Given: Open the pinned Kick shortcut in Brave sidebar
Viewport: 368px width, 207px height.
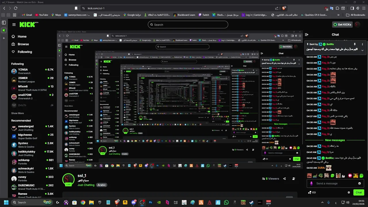Looking at the screenshot, I should [4, 30].
